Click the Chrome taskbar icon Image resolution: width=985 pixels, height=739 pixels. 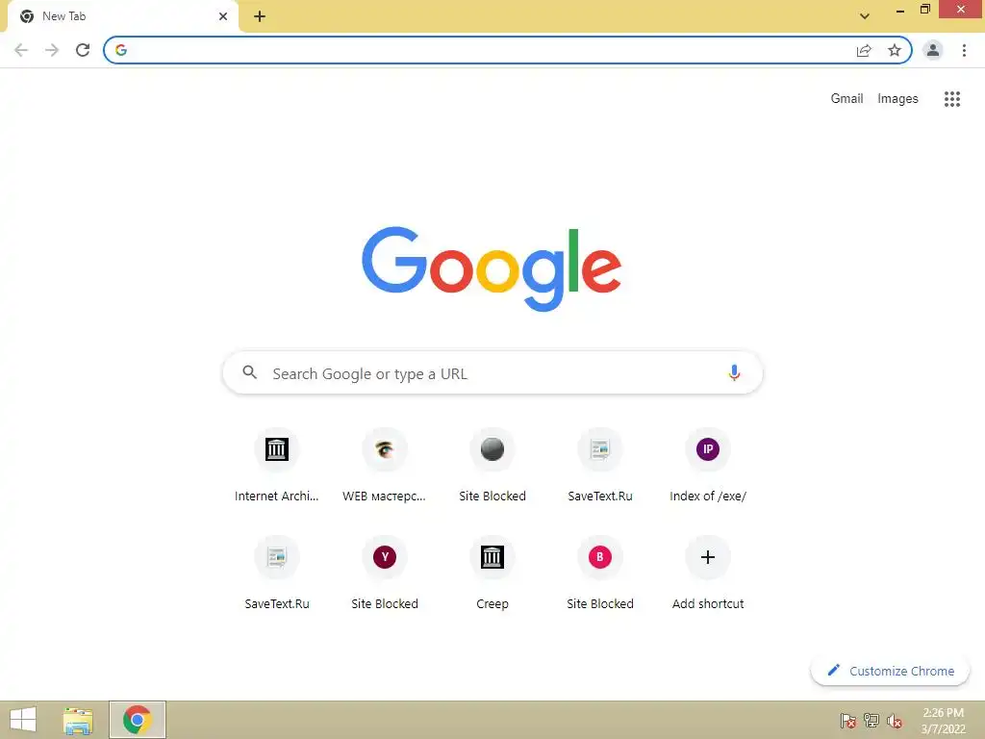point(137,720)
